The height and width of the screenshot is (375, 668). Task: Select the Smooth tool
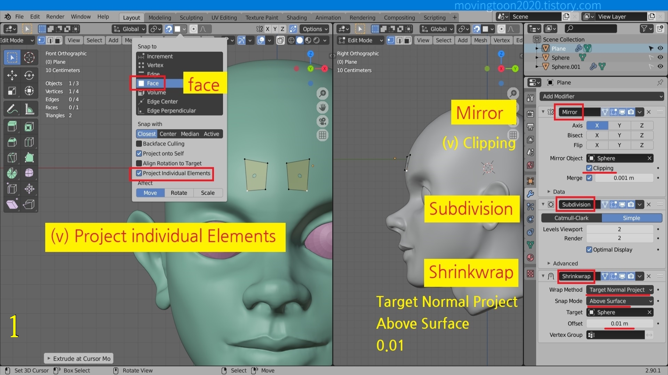pyautogui.click(x=29, y=173)
